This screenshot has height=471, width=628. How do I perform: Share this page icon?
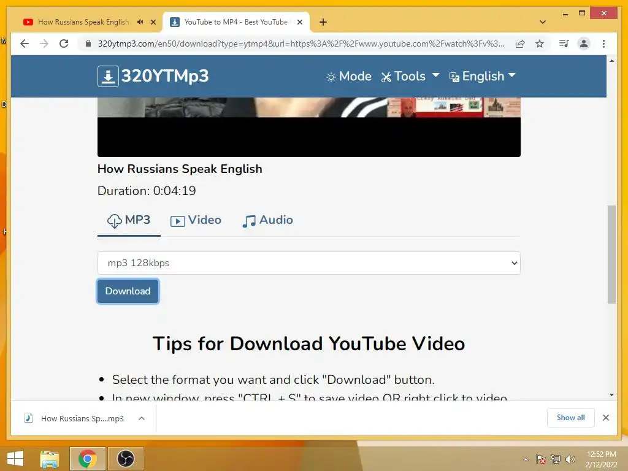tap(520, 44)
